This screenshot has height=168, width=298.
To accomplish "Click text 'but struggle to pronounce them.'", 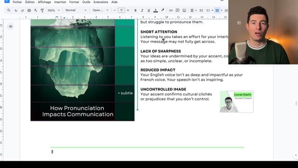I will coord(172,22).
